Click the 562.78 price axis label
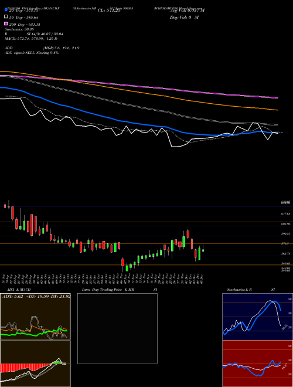Viewport: 293px width, 387px height. tap(285, 253)
